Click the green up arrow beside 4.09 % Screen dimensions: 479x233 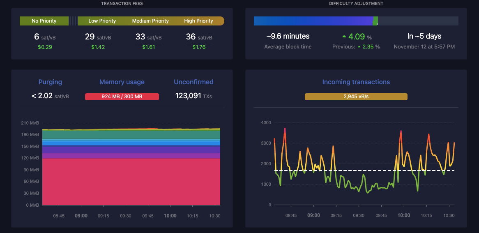click(344, 37)
